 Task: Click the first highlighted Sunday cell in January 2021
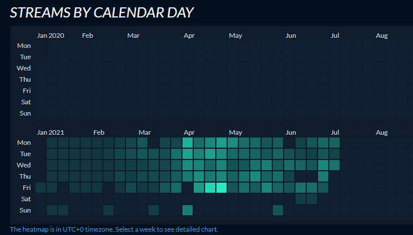(x=52, y=210)
